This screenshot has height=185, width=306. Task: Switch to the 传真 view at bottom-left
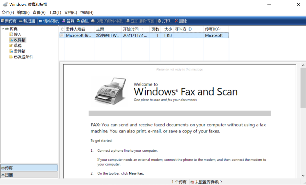pyautogui.click(x=29, y=168)
